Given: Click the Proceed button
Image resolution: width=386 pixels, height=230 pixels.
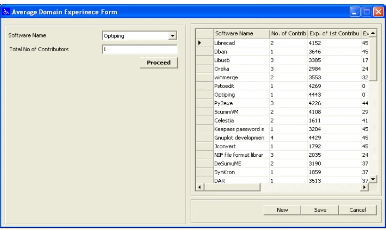Looking at the screenshot, I should [x=159, y=62].
